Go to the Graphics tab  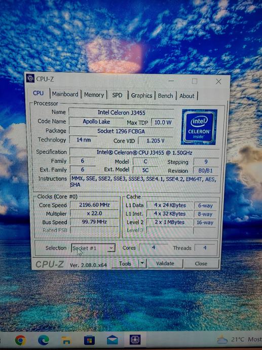click(x=141, y=95)
